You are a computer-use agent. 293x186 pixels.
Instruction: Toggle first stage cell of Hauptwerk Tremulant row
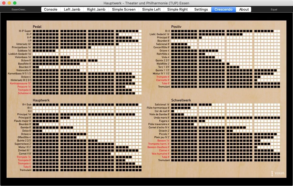click(x=34, y=170)
